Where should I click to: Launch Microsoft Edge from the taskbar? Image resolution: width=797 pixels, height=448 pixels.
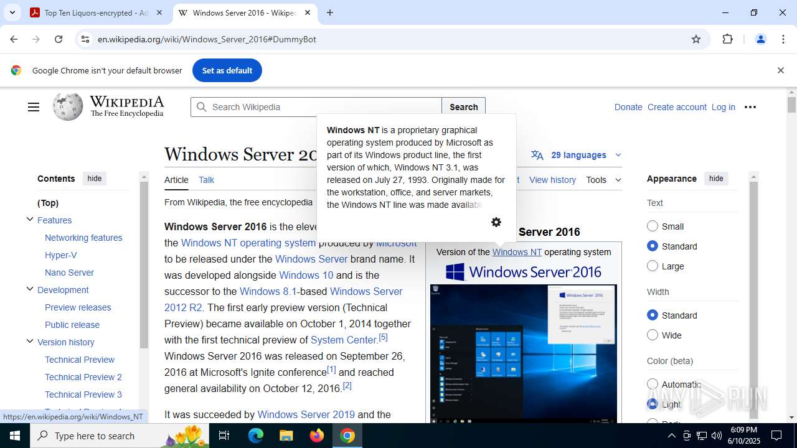(256, 436)
